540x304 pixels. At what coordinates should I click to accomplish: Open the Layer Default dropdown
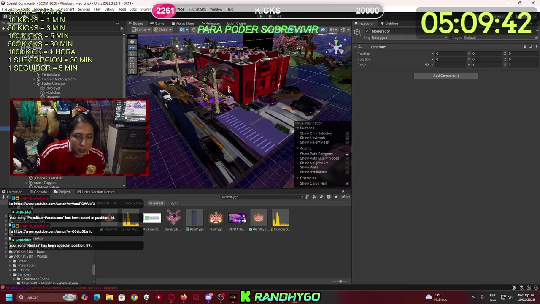[501, 38]
